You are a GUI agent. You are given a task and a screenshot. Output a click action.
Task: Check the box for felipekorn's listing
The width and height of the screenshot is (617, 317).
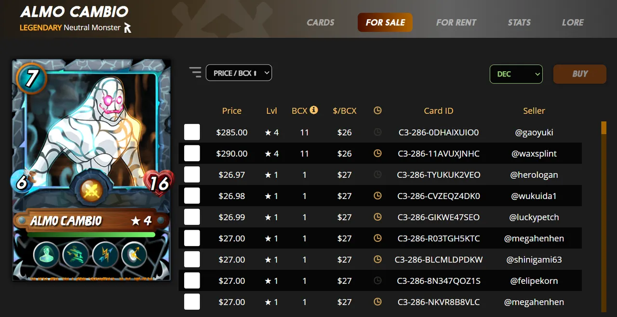tap(192, 280)
